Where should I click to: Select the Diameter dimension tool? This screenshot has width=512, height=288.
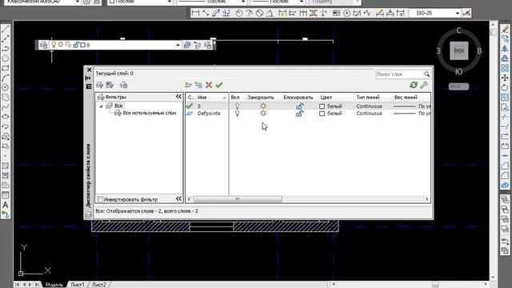[259, 13]
